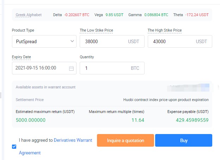Click the blue Buy button

point(184,140)
